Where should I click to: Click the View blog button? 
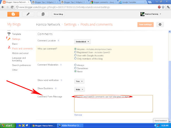pyautogui.click(x=58, y=14)
